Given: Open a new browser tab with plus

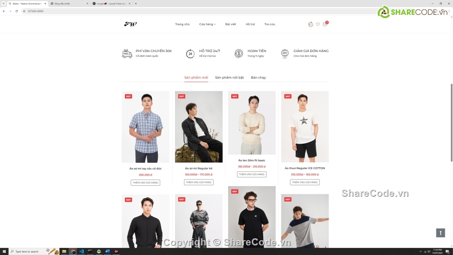Looking at the screenshot, I should click(x=136, y=3).
